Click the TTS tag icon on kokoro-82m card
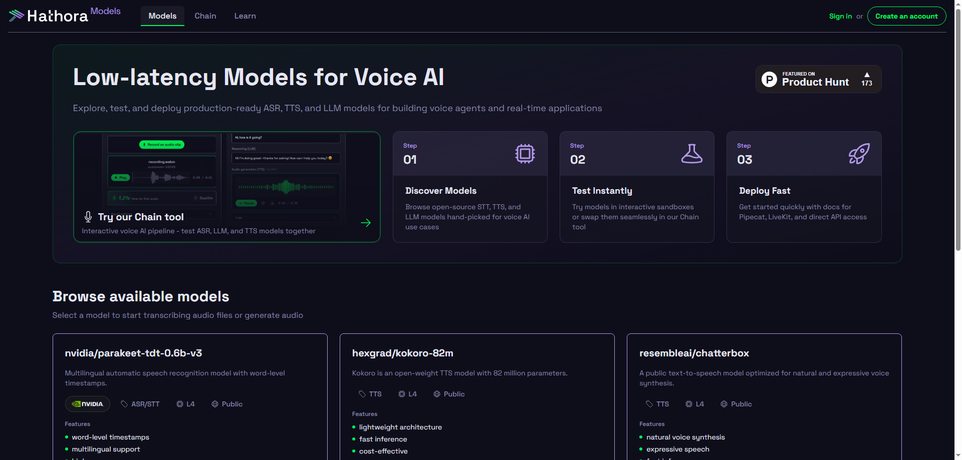The image size is (962, 460). coord(362,394)
